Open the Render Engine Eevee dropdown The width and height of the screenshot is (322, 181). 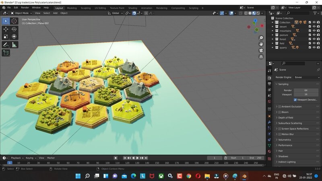tap(307, 77)
